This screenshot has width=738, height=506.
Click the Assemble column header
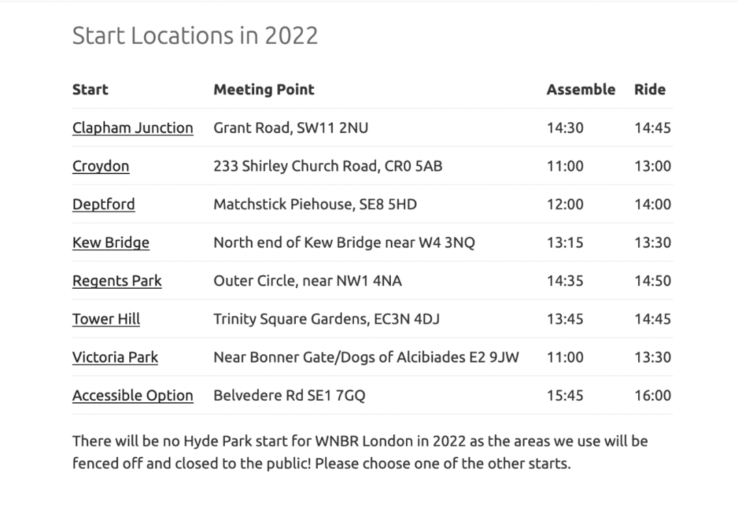[580, 89]
